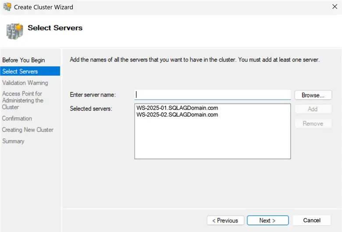Viewport: 342px width, 232px height.
Task: Jump to the Confirmation step
Action: [17, 119]
